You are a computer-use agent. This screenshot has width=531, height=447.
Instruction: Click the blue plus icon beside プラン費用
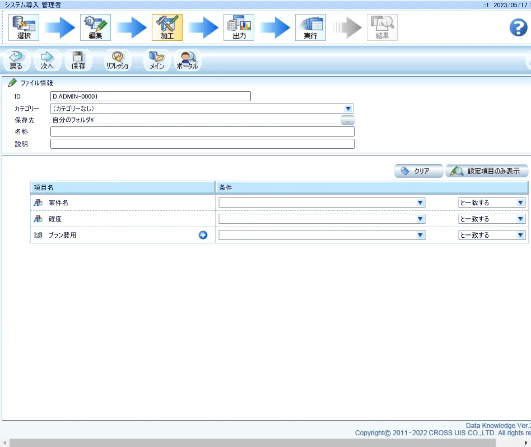(203, 235)
